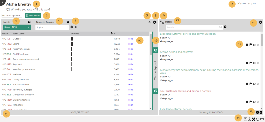Toggle the eye icon next to Topics
Image resolution: width=265 pixels, height=122 pixels.
(76, 27)
